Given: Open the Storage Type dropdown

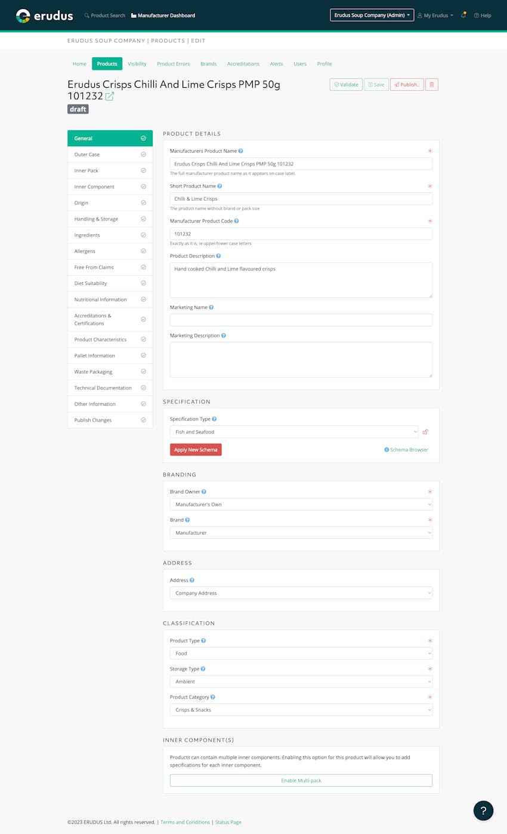Looking at the screenshot, I should pyautogui.click(x=301, y=682).
